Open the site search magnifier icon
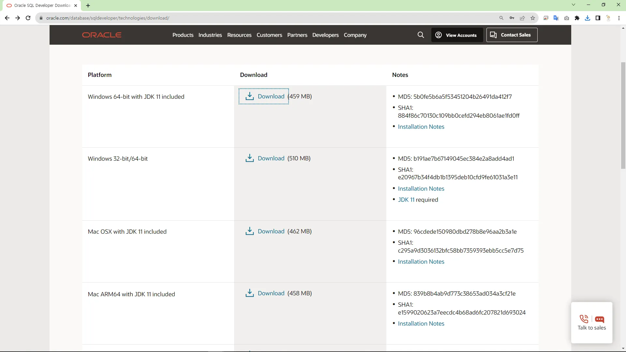The image size is (626, 352). pos(421,35)
